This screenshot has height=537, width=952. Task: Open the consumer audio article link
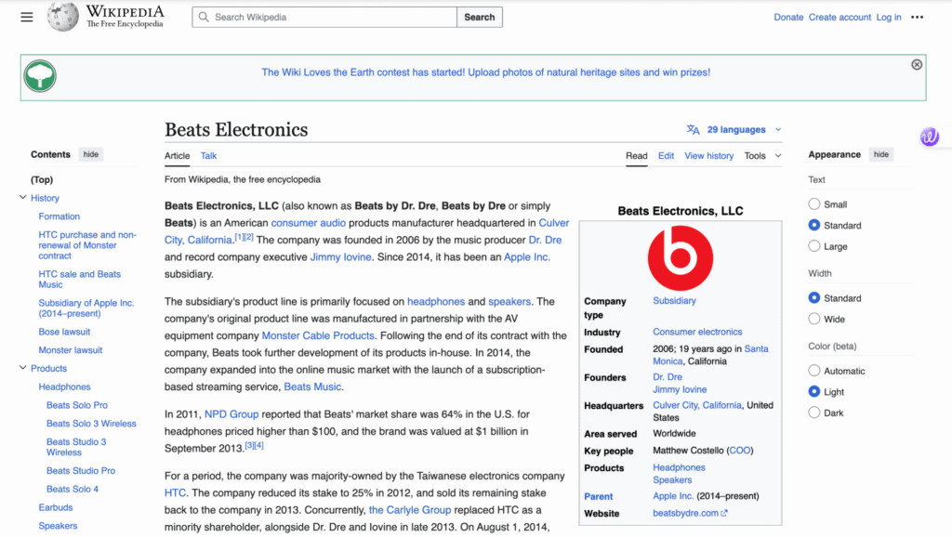pyautogui.click(x=308, y=223)
